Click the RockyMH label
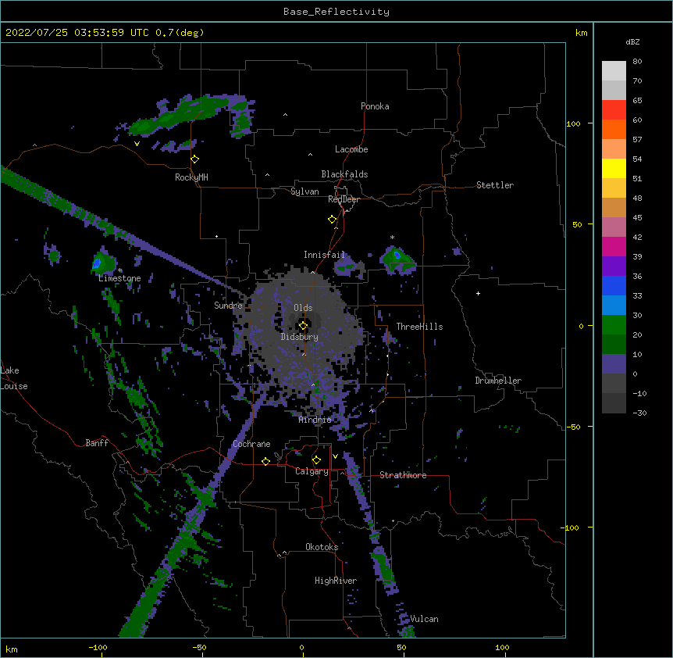Image resolution: width=673 pixels, height=658 pixels. pos(191,177)
